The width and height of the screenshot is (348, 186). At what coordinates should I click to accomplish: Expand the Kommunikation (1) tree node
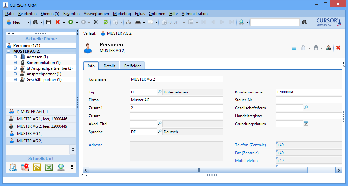(x=15, y=63)
